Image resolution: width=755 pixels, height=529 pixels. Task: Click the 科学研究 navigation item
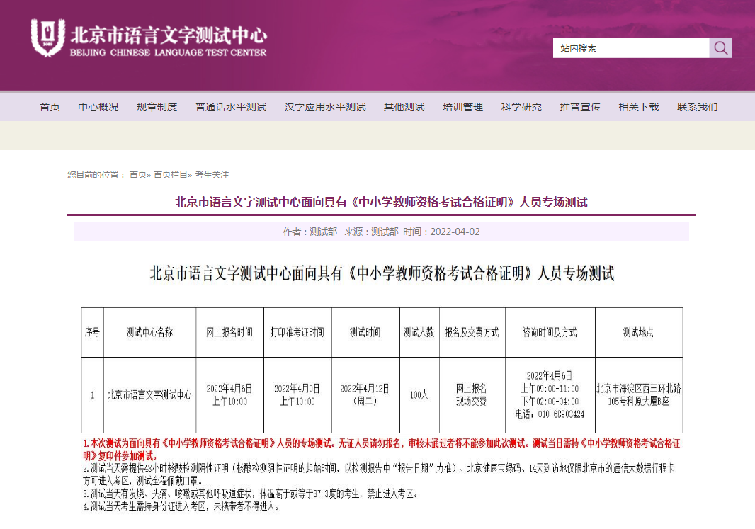(x=521, y=107)
